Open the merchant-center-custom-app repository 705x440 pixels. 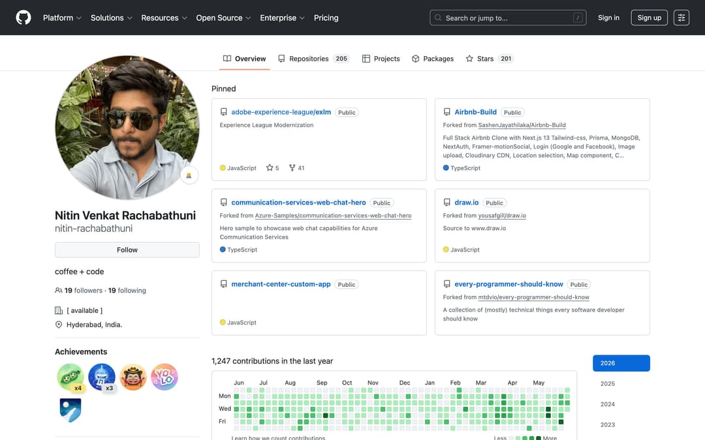point(281,284)
